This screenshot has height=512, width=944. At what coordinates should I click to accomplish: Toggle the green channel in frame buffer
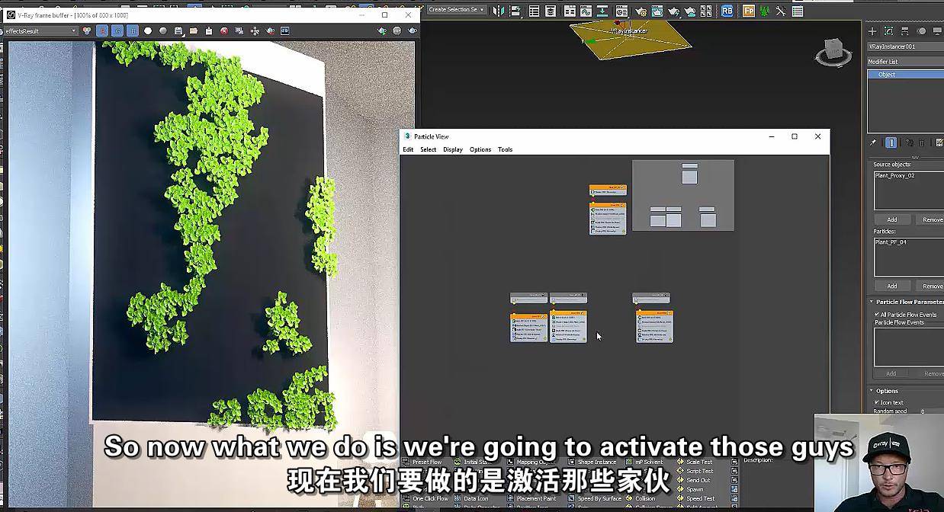tap(117, 30)
